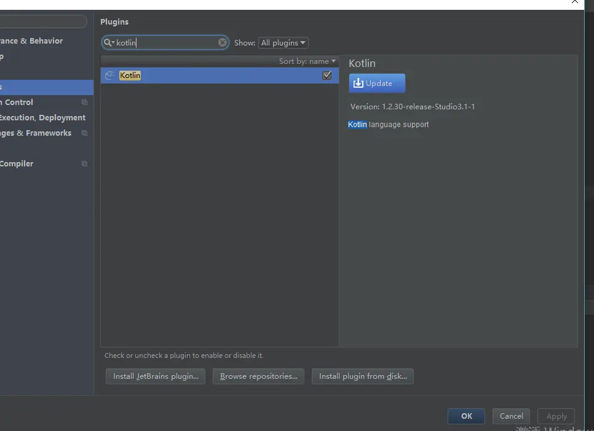Image resolution: width=594 pixels, height=431 pixels.
Task: Click the version text 1.2.30-release-Studio3.1-1
Action: click(428, 107)
